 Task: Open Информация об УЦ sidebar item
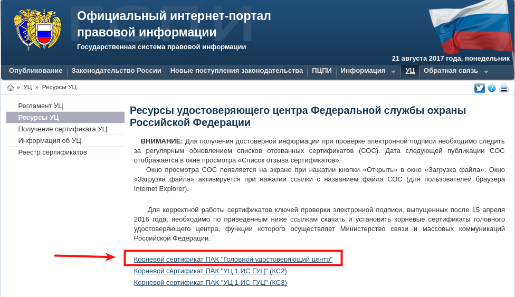point(50,141)
